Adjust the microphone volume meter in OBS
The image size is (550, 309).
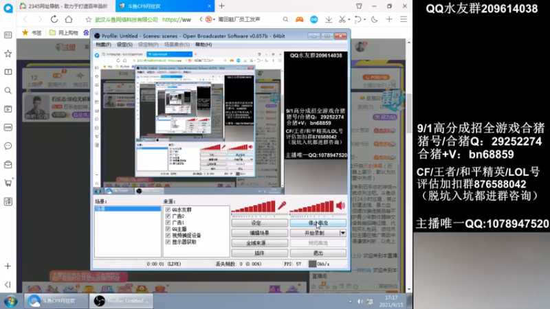pos(253,207)
